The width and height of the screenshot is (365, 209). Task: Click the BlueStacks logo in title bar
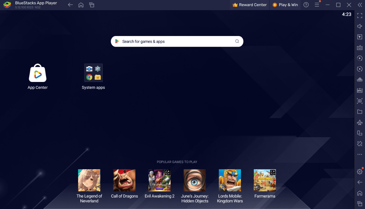coord(7,5)
